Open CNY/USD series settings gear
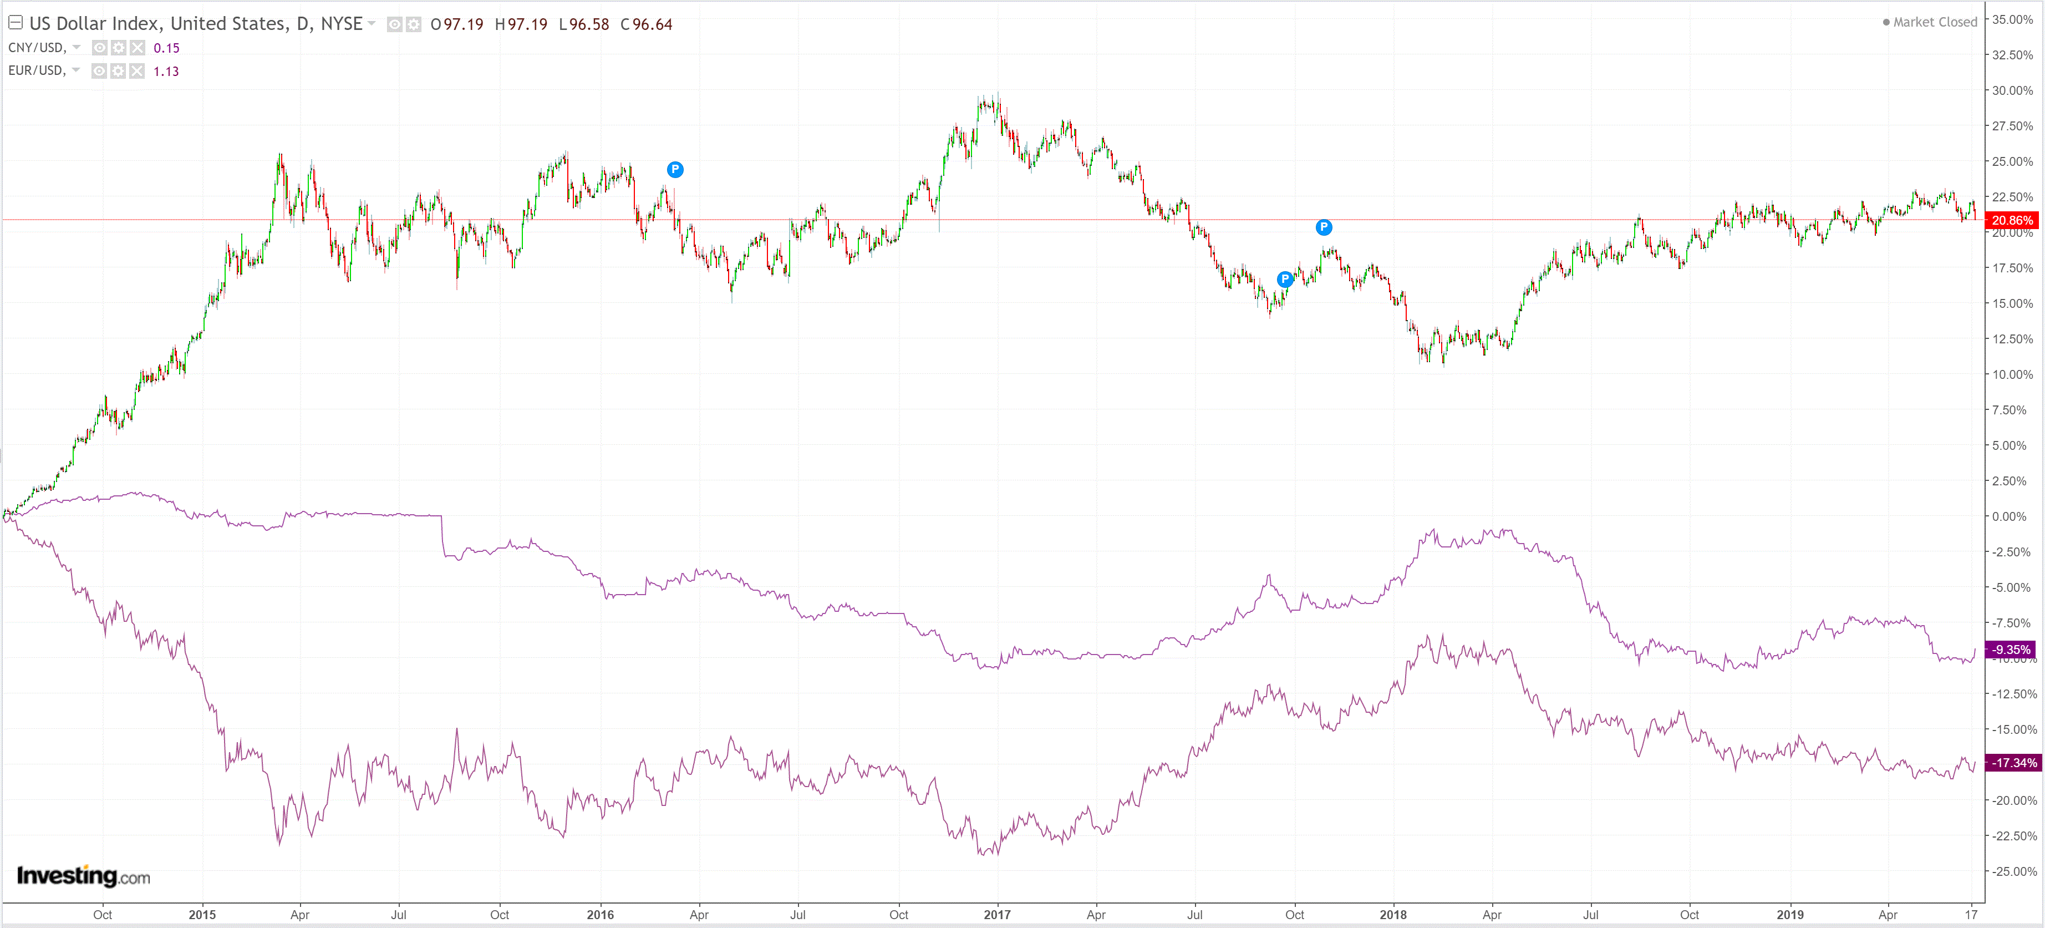 tap(118, 48)
